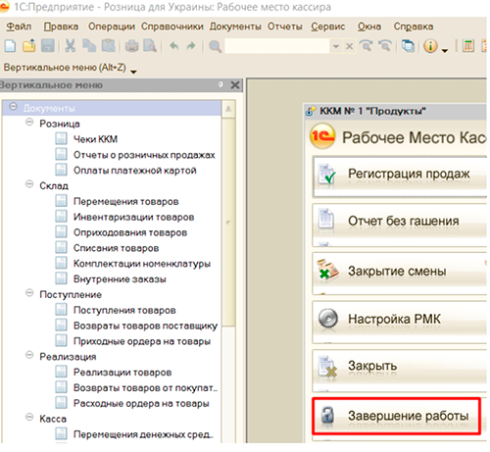The width and height of the screenshot is (490, 452).
Task: Collapse the Поступление tree node
Action: pyautogui.click(x=29, y=293)
